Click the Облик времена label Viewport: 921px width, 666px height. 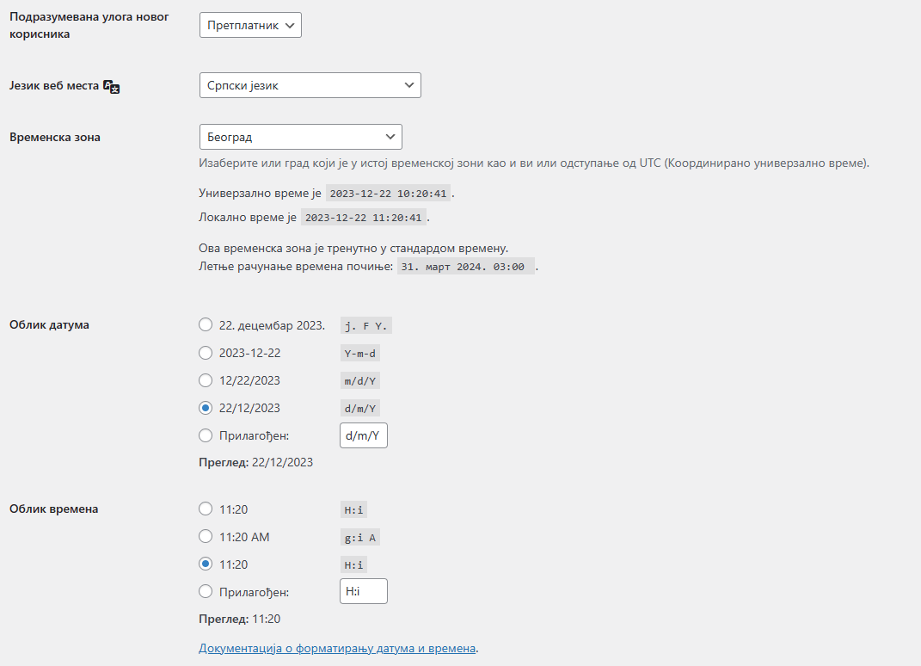click(x=53, y=509)
